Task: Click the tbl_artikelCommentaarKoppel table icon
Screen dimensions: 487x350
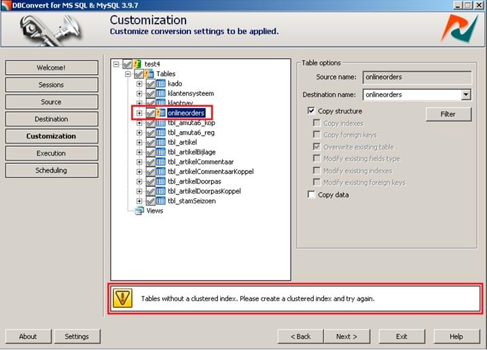Action: (160, 171)
